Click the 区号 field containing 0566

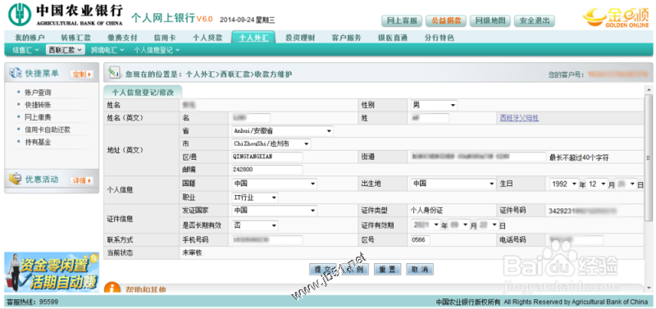(x=420, y=240)
